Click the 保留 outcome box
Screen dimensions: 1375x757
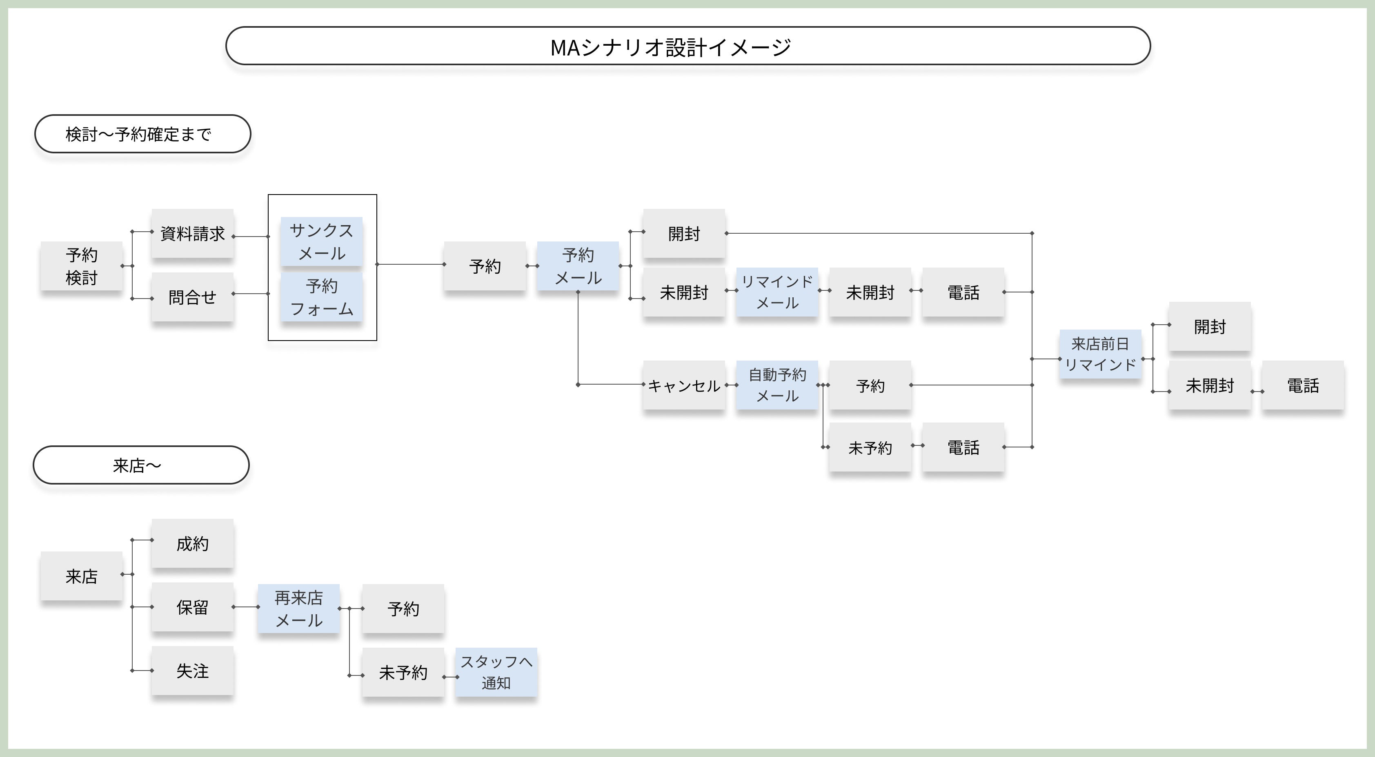click(x=192, y=606)
